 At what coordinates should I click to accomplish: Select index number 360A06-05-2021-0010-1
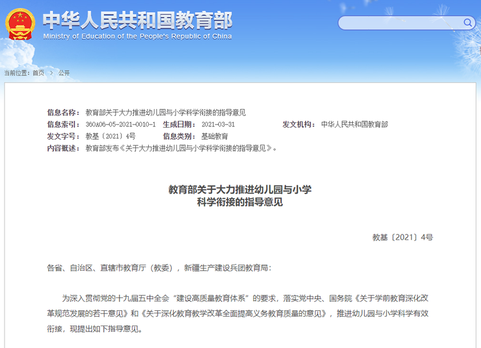tap(121, 124)
